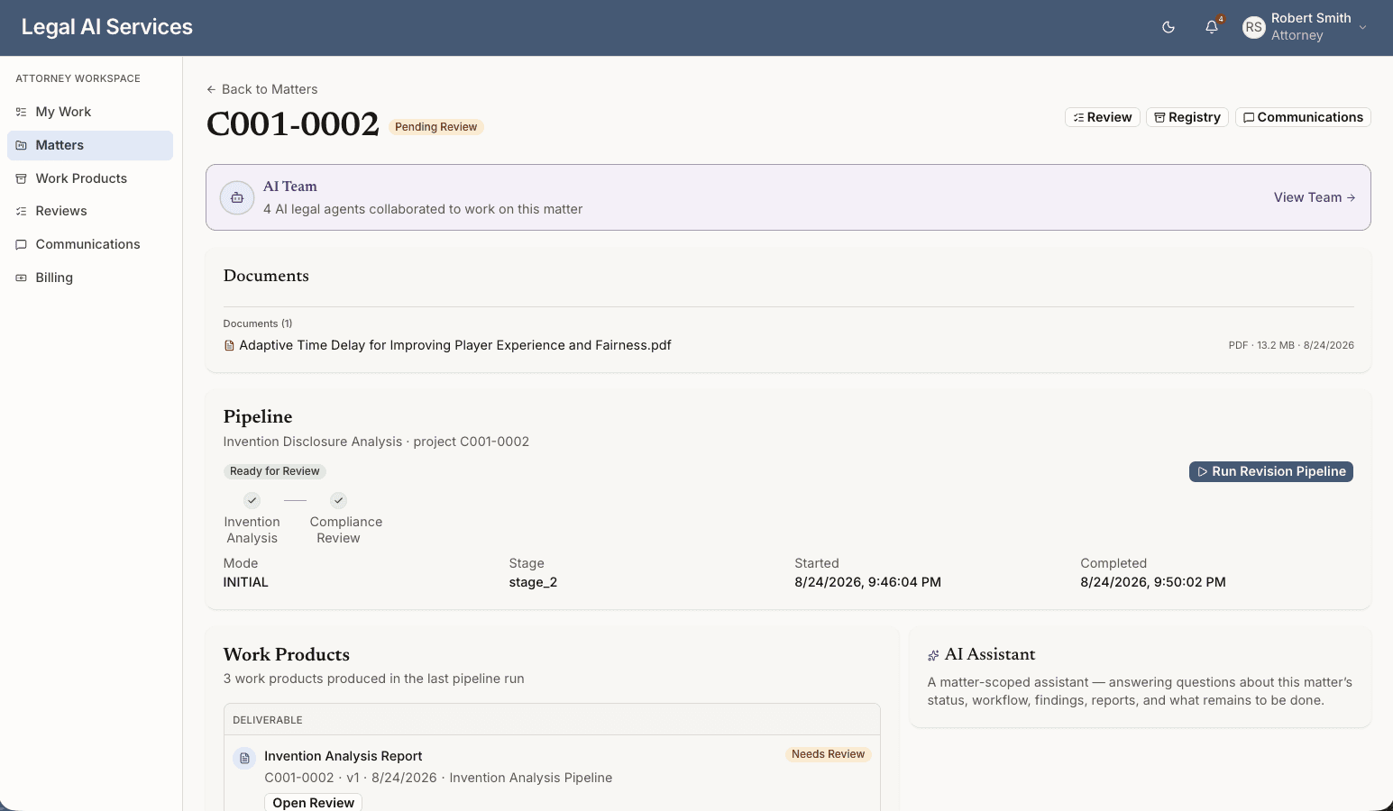Click View Team link
The image size is (1393, 811).
tap(1315, 197)
